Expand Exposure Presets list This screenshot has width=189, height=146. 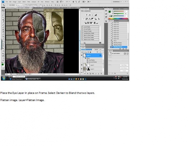(x=83, y=31)
